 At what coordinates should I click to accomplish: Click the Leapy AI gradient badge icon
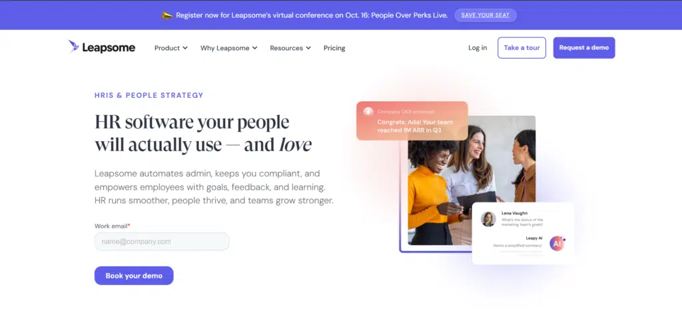[x=557, y=244]
